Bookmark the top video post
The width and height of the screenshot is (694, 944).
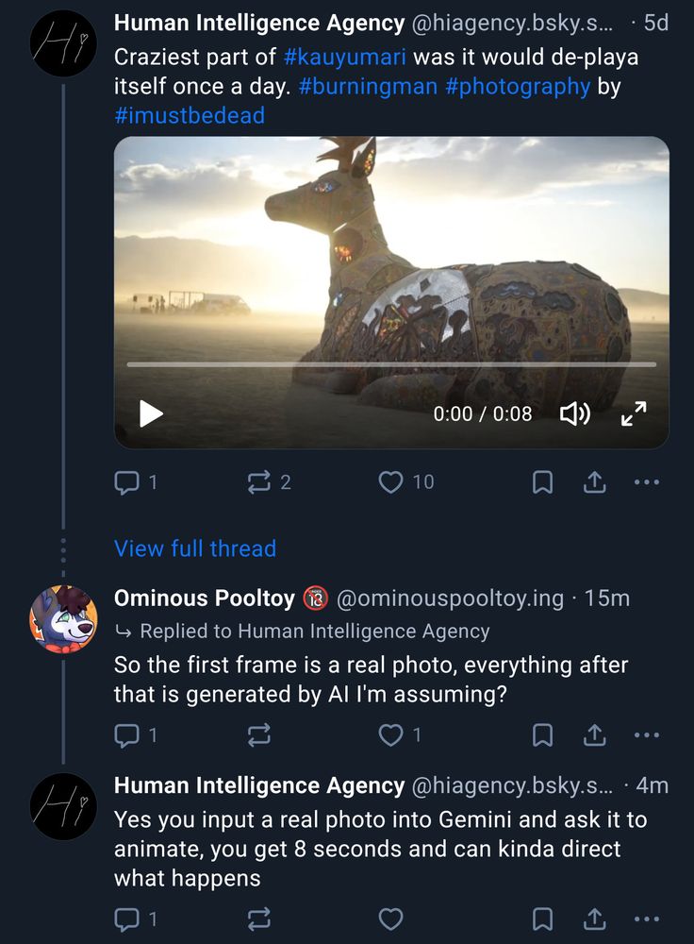pos(542,482)
